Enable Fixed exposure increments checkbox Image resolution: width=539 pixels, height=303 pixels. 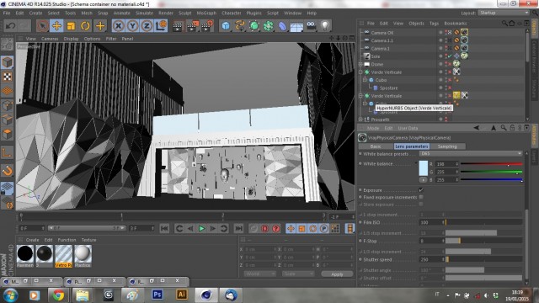coord(421,197)
